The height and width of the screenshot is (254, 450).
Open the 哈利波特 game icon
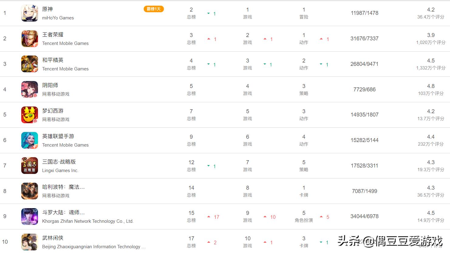[29, 191]
